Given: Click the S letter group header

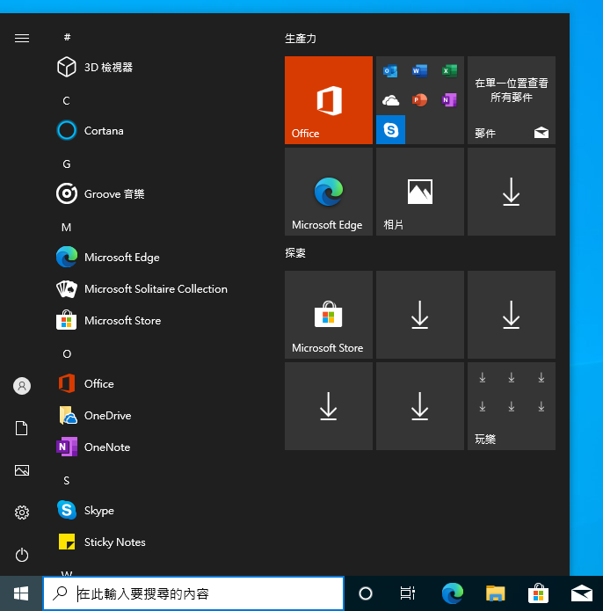Looking at the screenshot, I should click(x=66, y=481).
